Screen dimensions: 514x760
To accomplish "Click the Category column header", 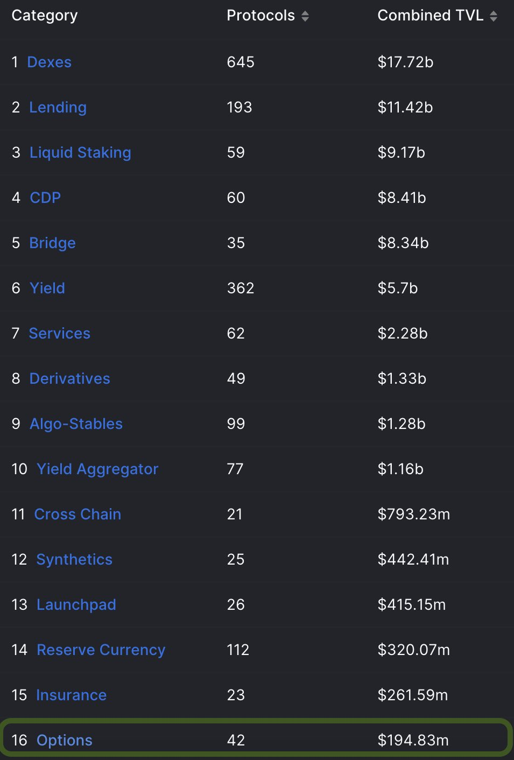I will [45, 16].
